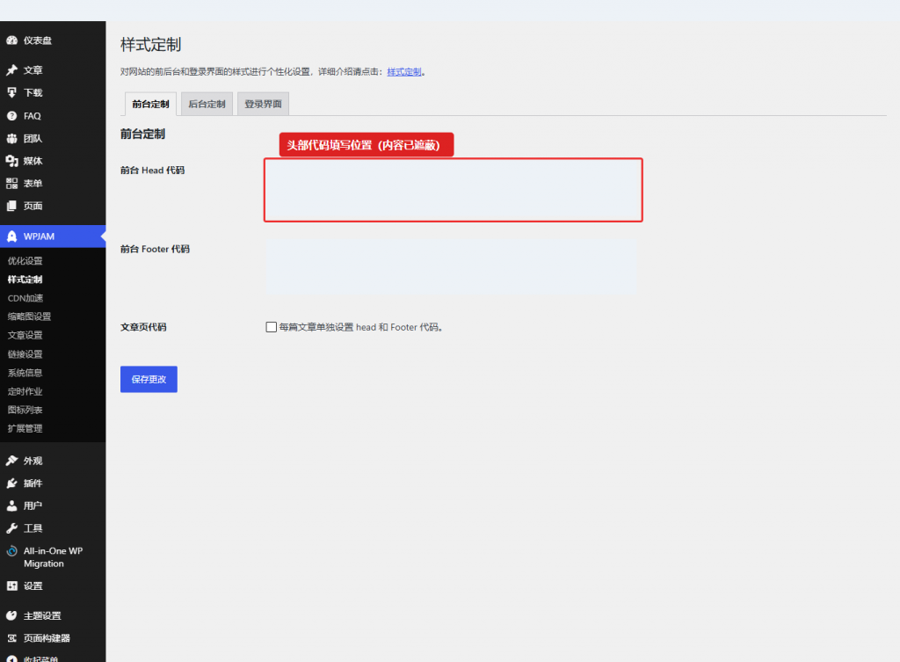
Task: Click the 保存更改 button
Action: coord(149,379)
